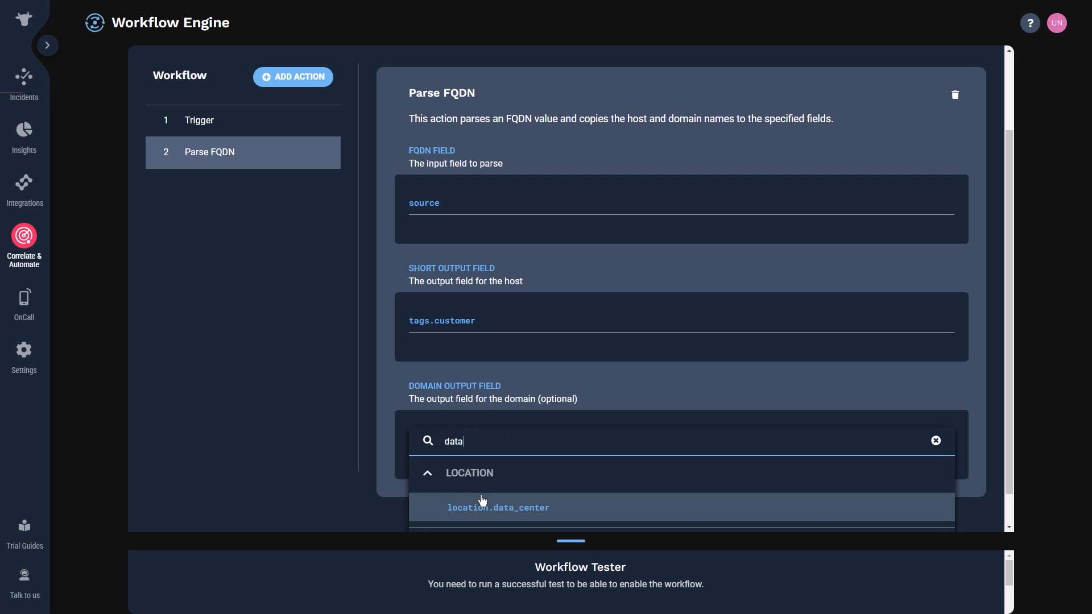The height and width of the screenshot is (614, 1092).
Task: Clear the search text with the X icon
Action: [936, 441]
